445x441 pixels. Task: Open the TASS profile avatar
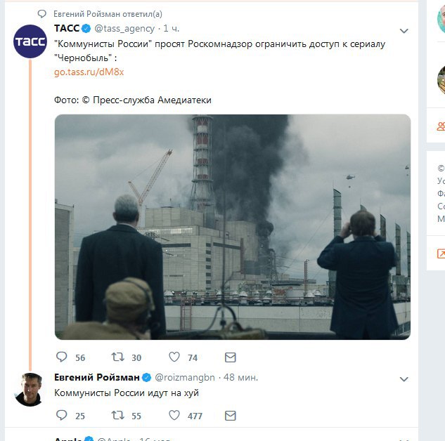[x=30, y=41]
